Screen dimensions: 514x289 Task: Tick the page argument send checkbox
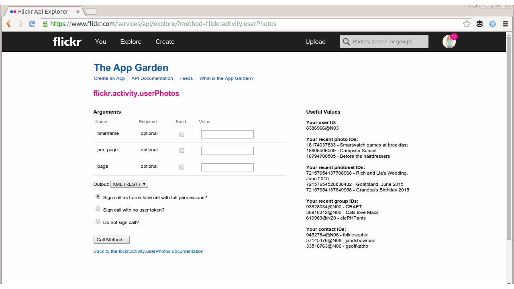tap(182, 167)
